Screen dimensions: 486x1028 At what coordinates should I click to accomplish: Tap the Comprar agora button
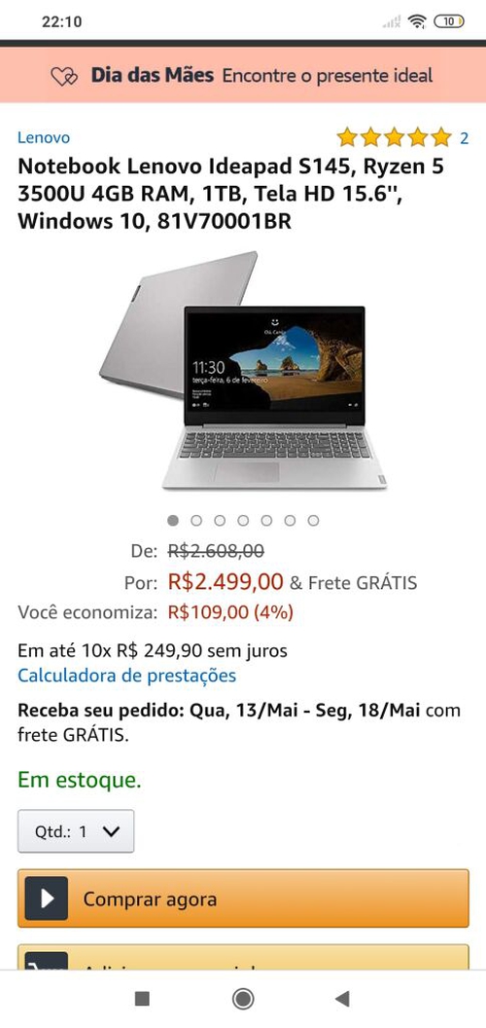pyautogui.click(x=243, y=899)
